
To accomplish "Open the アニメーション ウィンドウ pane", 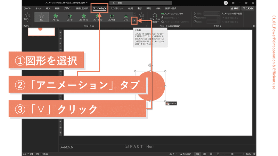I will 172,14.
